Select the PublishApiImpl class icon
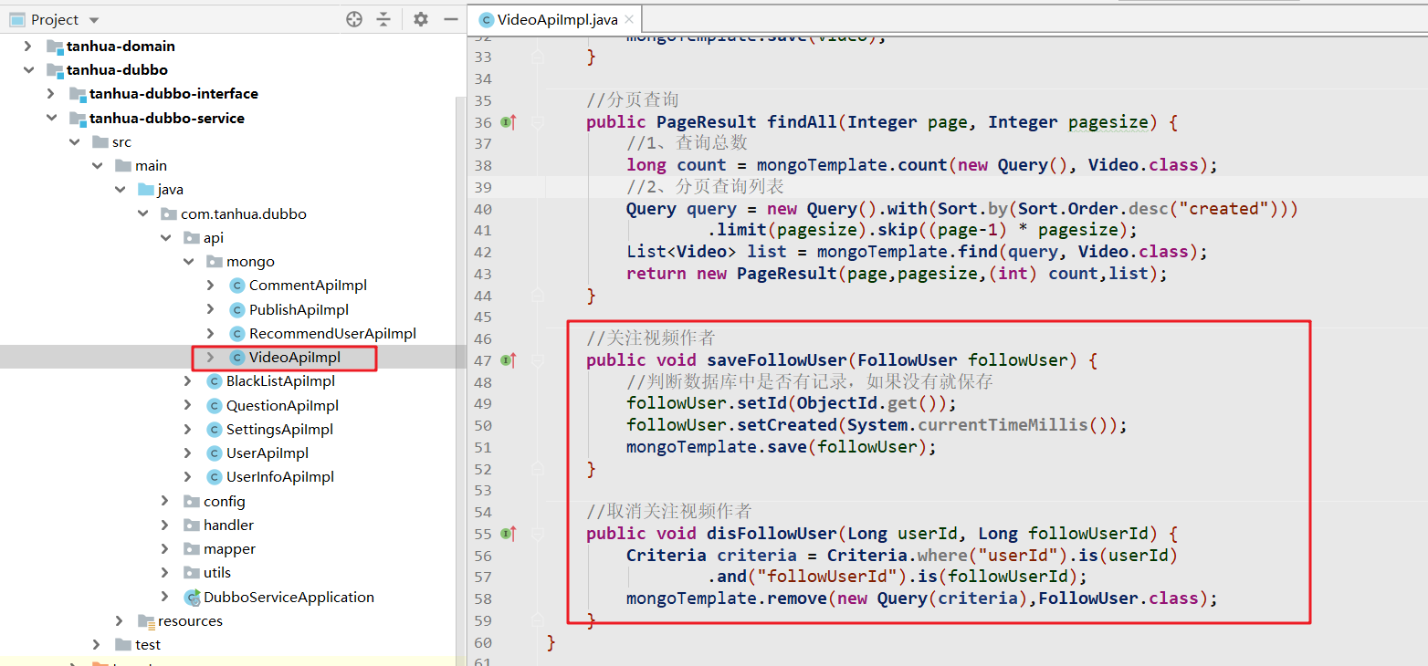 pyautogui.click(x=237, y=309)
